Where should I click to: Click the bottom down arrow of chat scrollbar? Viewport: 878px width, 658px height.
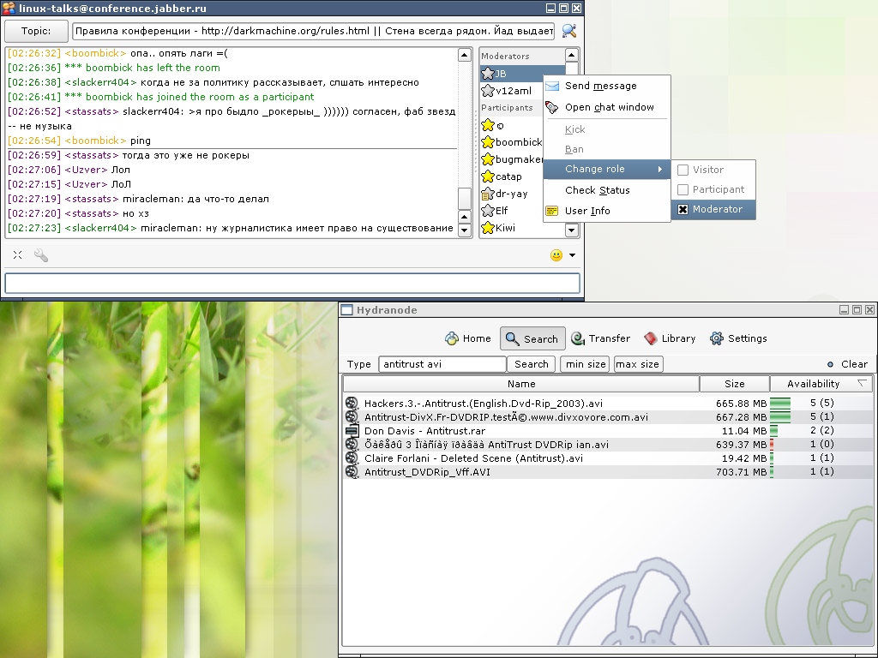coord(464,230)
